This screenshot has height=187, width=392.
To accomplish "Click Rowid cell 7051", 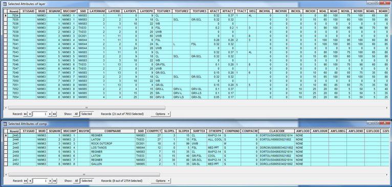I will (14, 85).
